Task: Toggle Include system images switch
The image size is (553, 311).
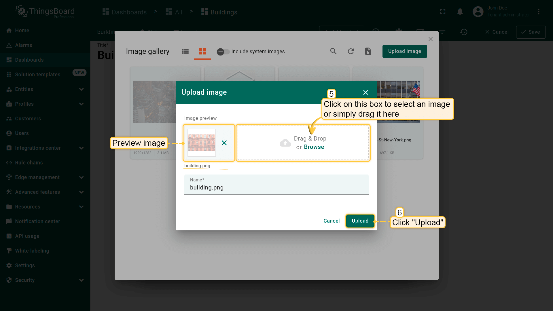Action: click(223, 52)
